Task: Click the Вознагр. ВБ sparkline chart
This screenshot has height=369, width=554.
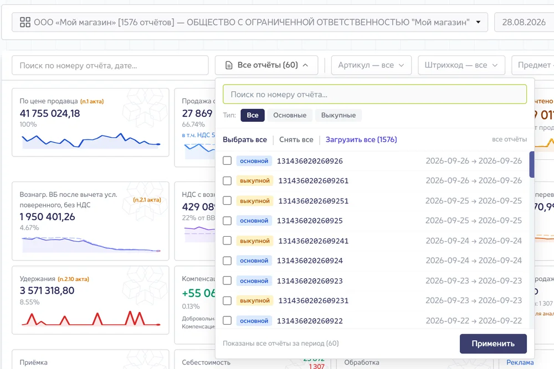Action: 91,245
